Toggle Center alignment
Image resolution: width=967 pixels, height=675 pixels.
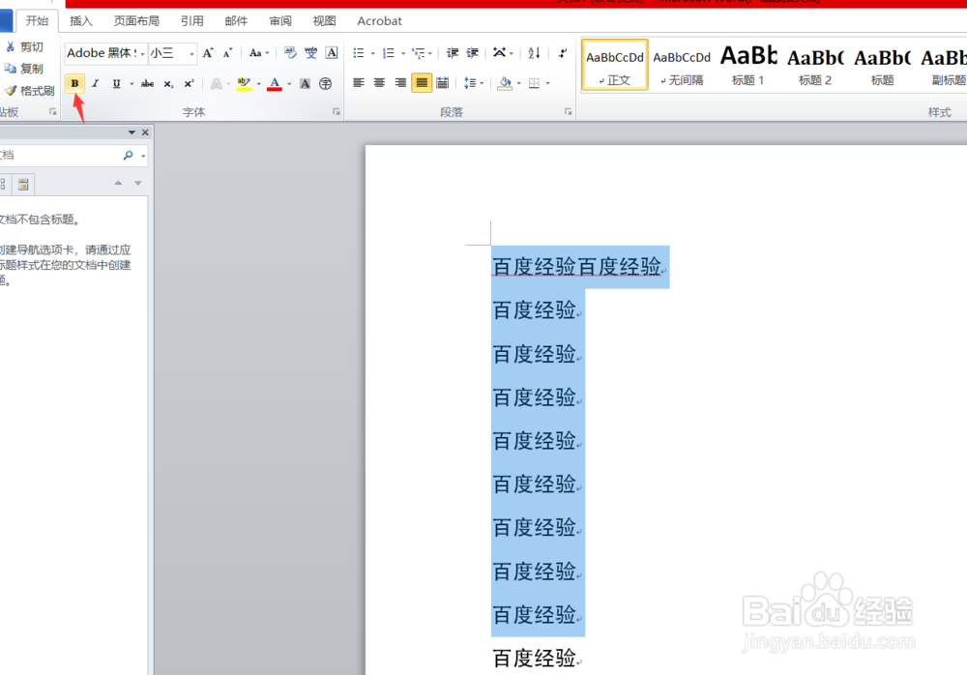pyautogui.click(x=379, y=82)
